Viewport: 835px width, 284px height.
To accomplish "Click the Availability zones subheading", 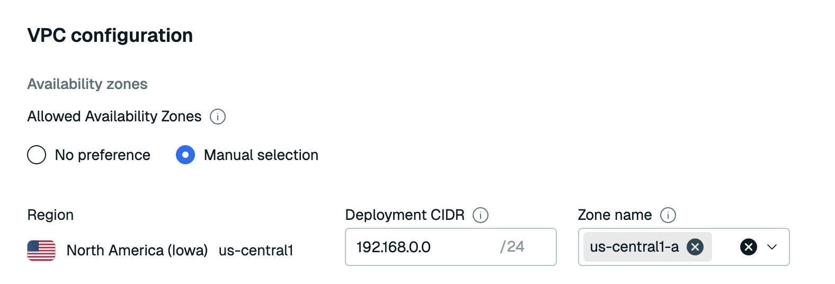I will (x=87, y=84).
